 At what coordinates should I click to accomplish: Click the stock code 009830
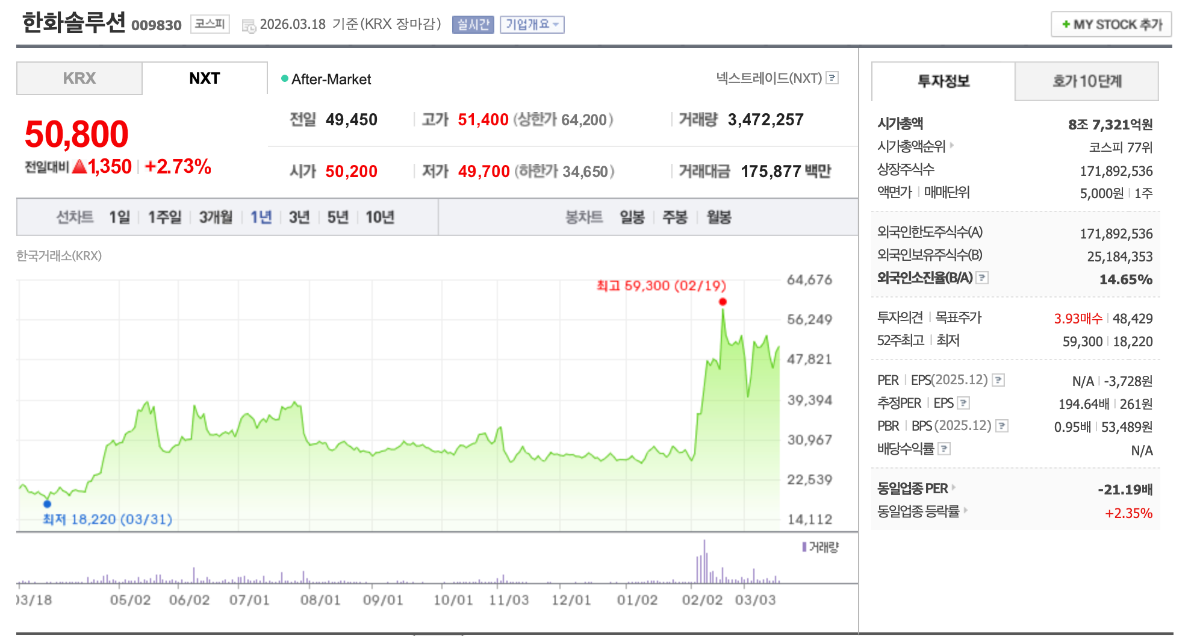pos(157,25)
